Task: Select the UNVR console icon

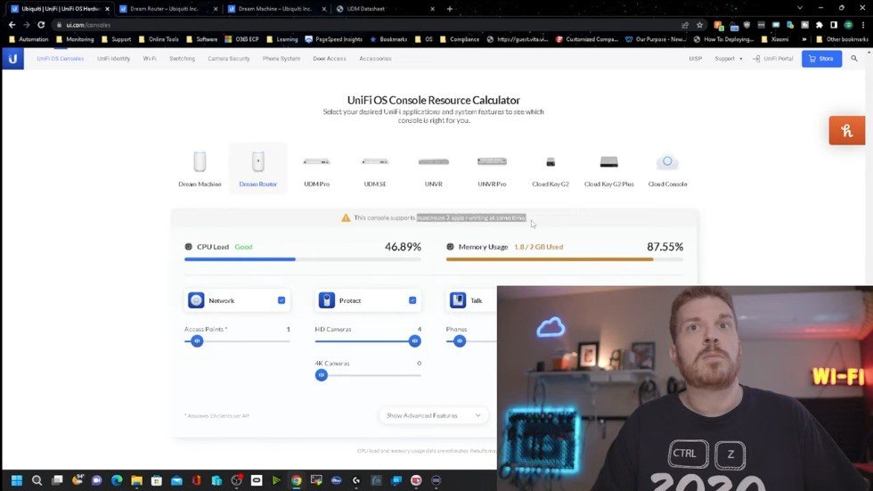Action: 433,161
